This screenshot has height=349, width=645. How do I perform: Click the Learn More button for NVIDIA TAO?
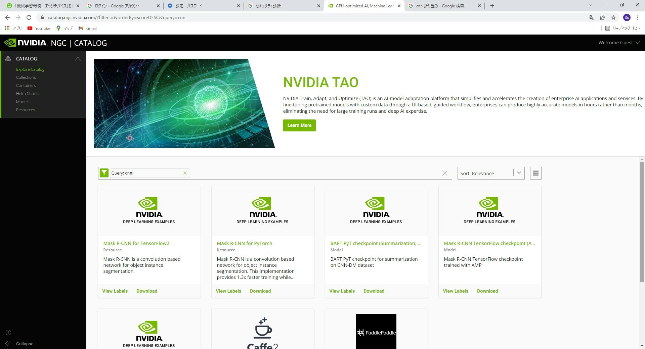tap(299, 125)
